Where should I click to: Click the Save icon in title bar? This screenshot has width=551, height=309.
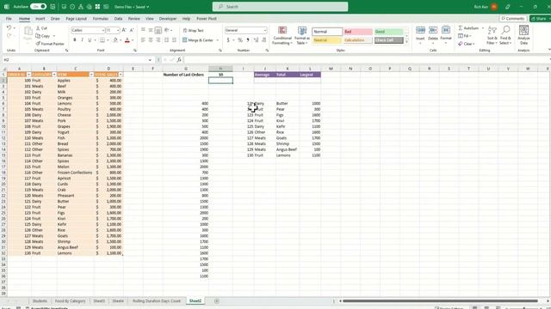[x=53, y=7]
